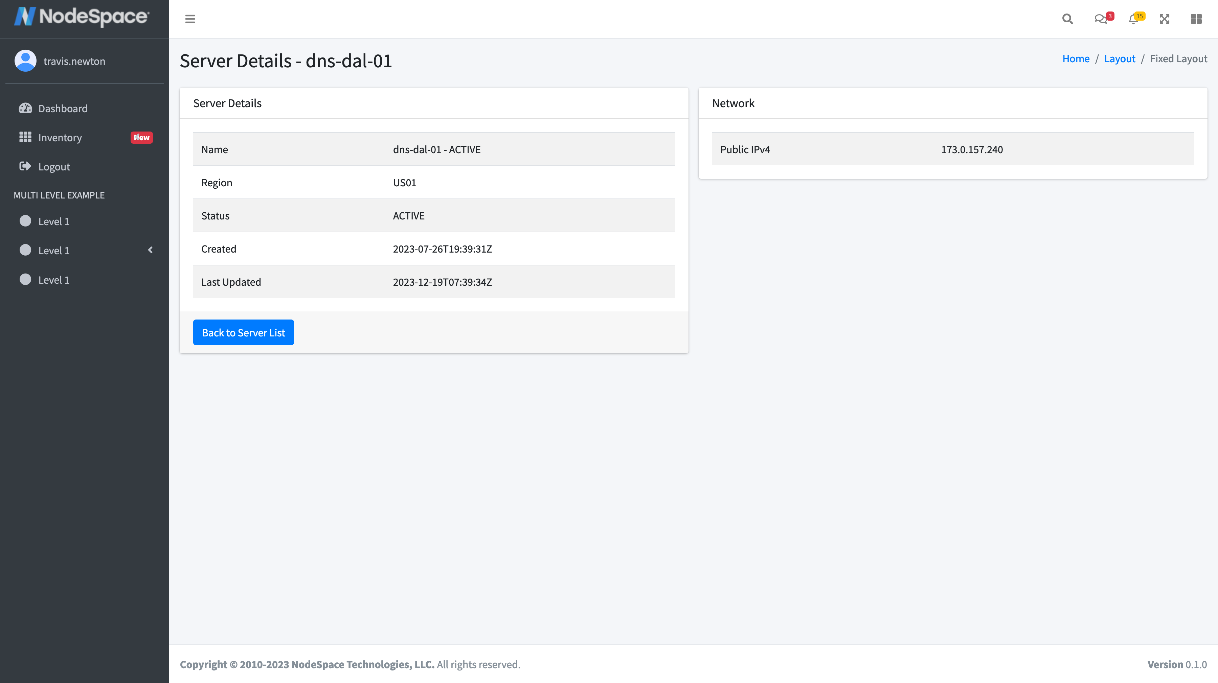The width and height of the screenshot is (1218, 683).
Task: Select the third Level 1 menu item
Action: click(x=85, y=280)
